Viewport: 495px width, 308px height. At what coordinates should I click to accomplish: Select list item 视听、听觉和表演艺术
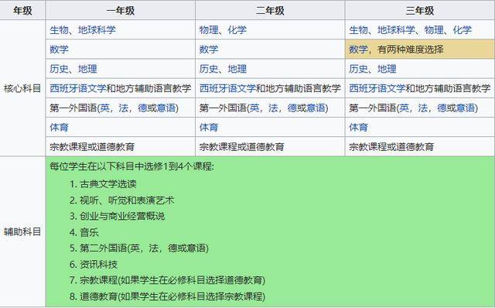127,200
